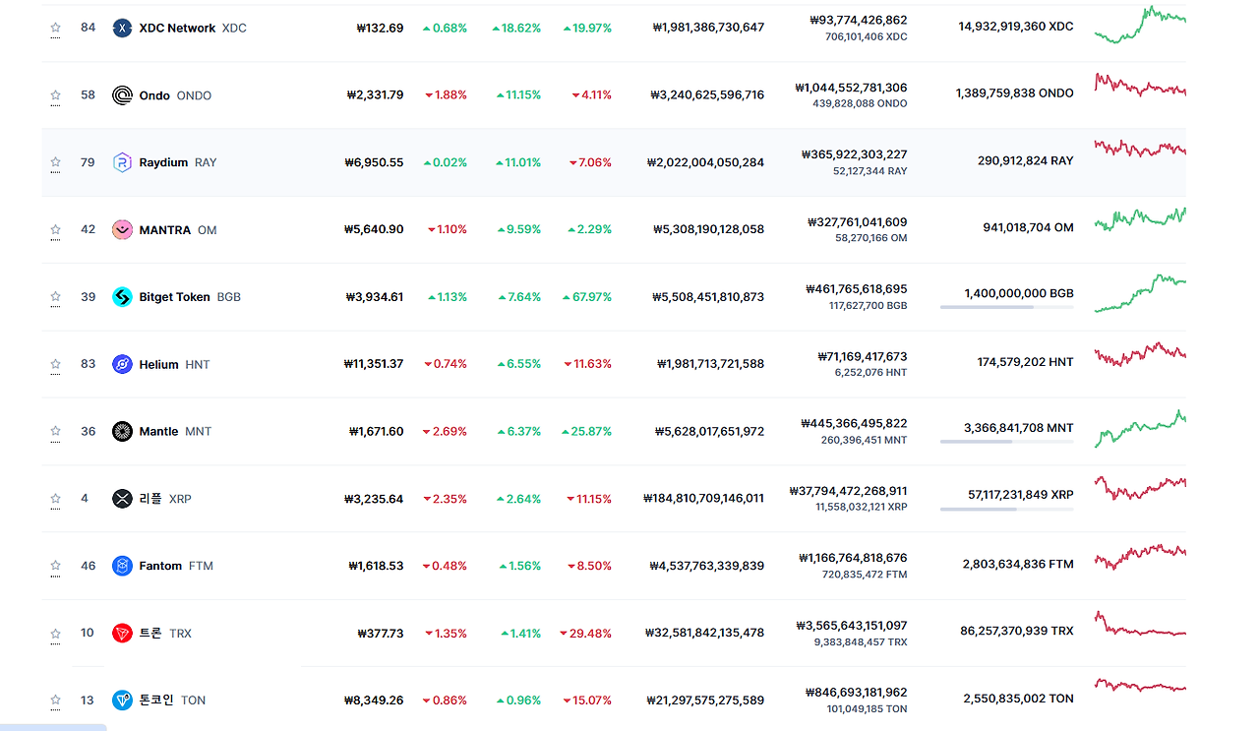This screenshot has width=1259, height=731.
Task: Mark Mantle as favorite star
Action: [56, 431]
